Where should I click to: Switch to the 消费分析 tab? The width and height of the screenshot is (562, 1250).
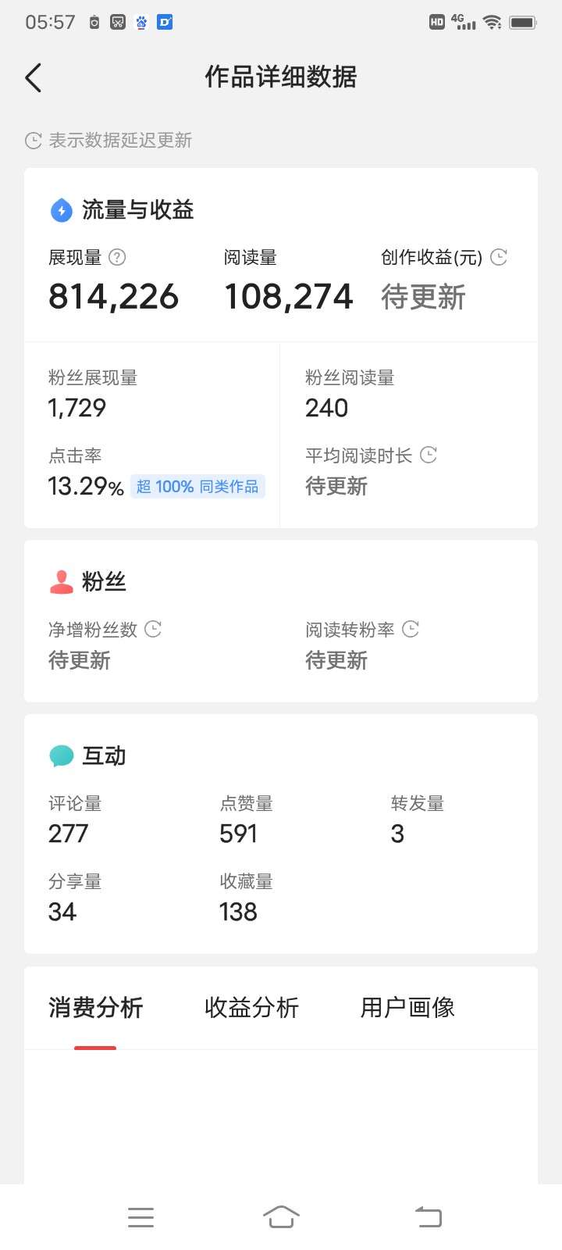point(95,1008)
